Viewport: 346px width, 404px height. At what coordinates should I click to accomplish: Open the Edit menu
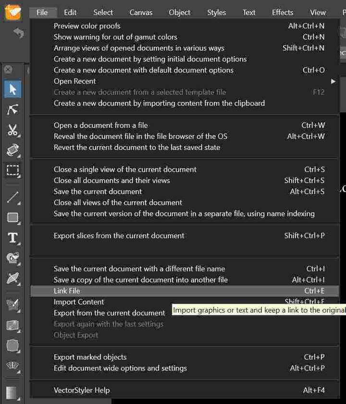pyautogui.click(x=70, y=12)
